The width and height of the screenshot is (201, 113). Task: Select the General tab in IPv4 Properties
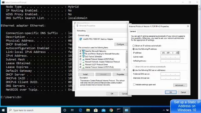coord(133,31)
